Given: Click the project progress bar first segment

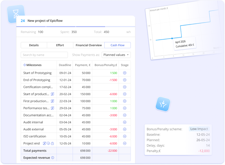Looking at the screenshot, I should tap(31, 26).
